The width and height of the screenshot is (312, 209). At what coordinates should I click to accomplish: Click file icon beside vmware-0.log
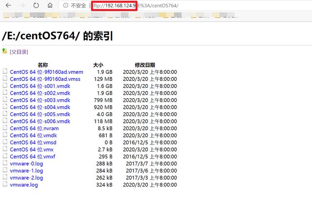pyautogui.click(x=5, y=163)
